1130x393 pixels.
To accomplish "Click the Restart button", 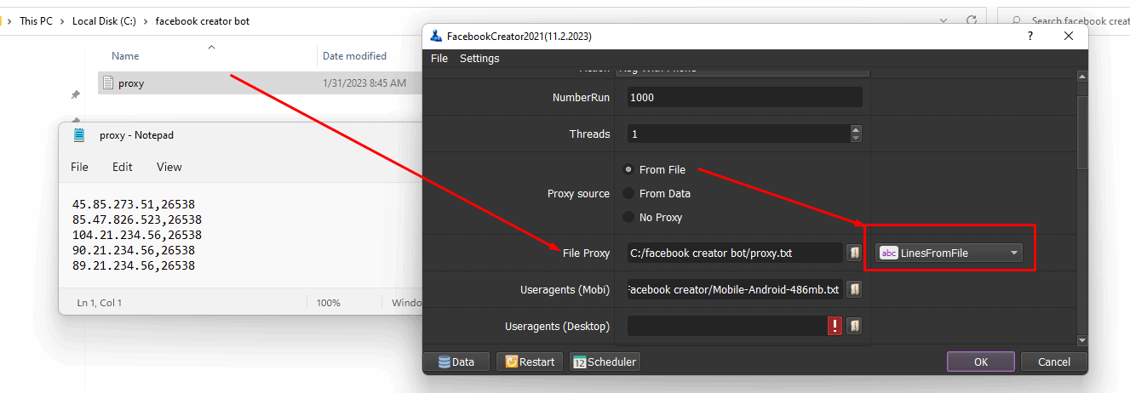I will tap(529, 362).
